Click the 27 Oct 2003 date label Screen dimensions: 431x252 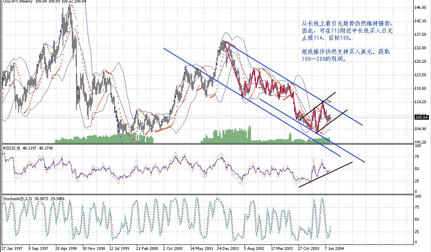(309, 249)
